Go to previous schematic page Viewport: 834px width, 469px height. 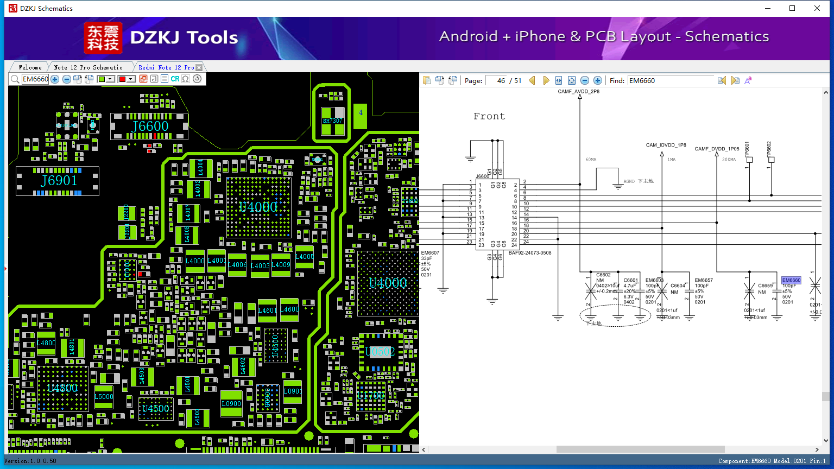click(532, 80)
